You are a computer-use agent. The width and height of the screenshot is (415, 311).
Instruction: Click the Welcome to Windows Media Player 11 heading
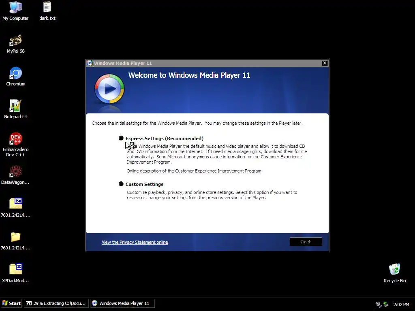pyautogui.click(x=189, y=75)
